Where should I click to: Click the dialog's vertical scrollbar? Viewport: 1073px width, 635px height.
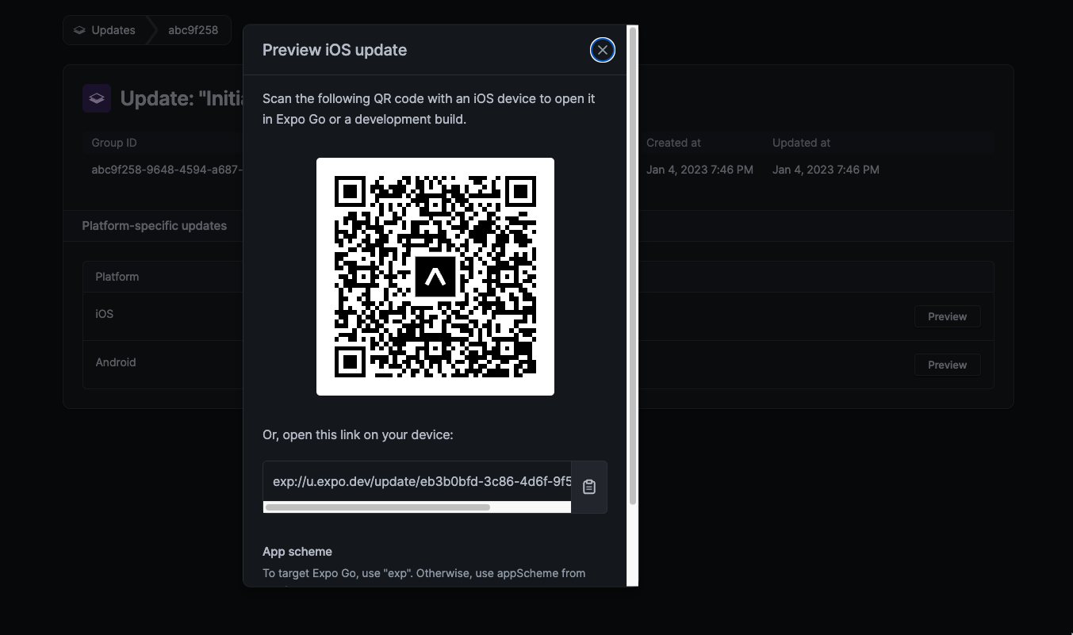(x=632, y=266)
